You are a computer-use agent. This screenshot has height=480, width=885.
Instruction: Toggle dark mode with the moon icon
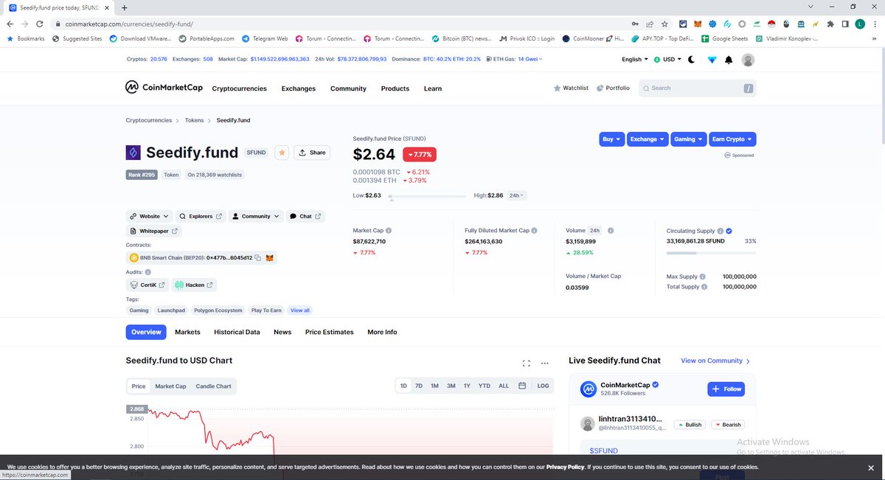(691, 60)
